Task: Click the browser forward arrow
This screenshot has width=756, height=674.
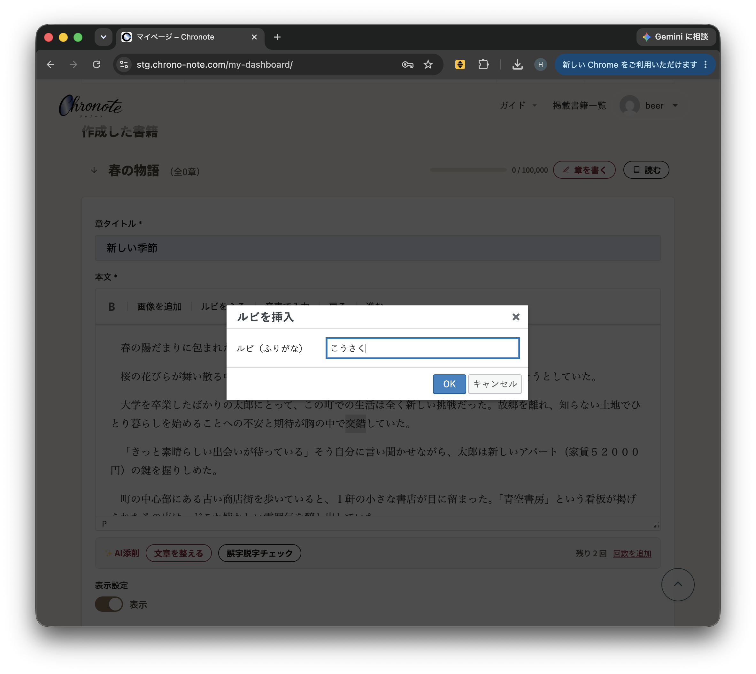Action: pos(73,65)
